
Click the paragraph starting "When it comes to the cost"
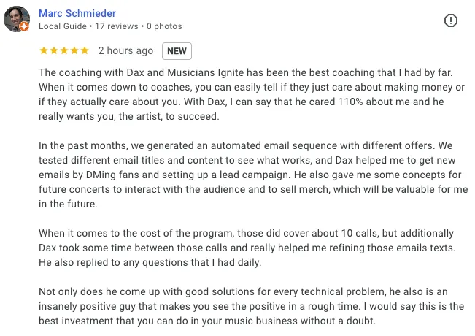coord(247,248)
